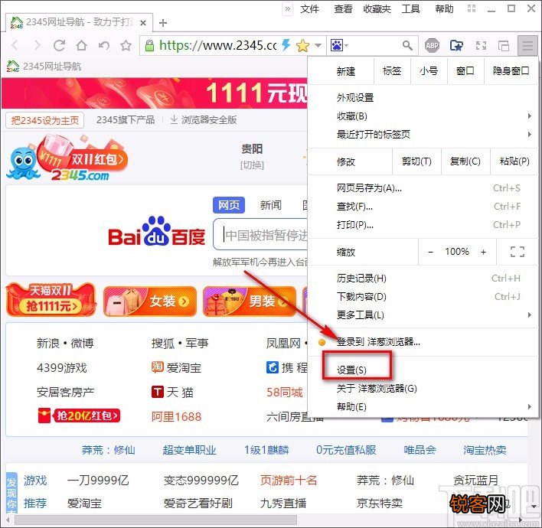This screenshot has height=528, width=542.
Task: Decrease zoom with minus button
Action: click(430, 252)
